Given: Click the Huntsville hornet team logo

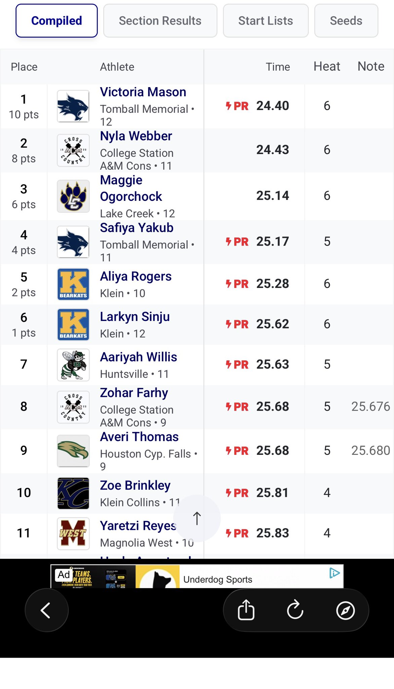Looking at the screenshot, I should point(73,365).
